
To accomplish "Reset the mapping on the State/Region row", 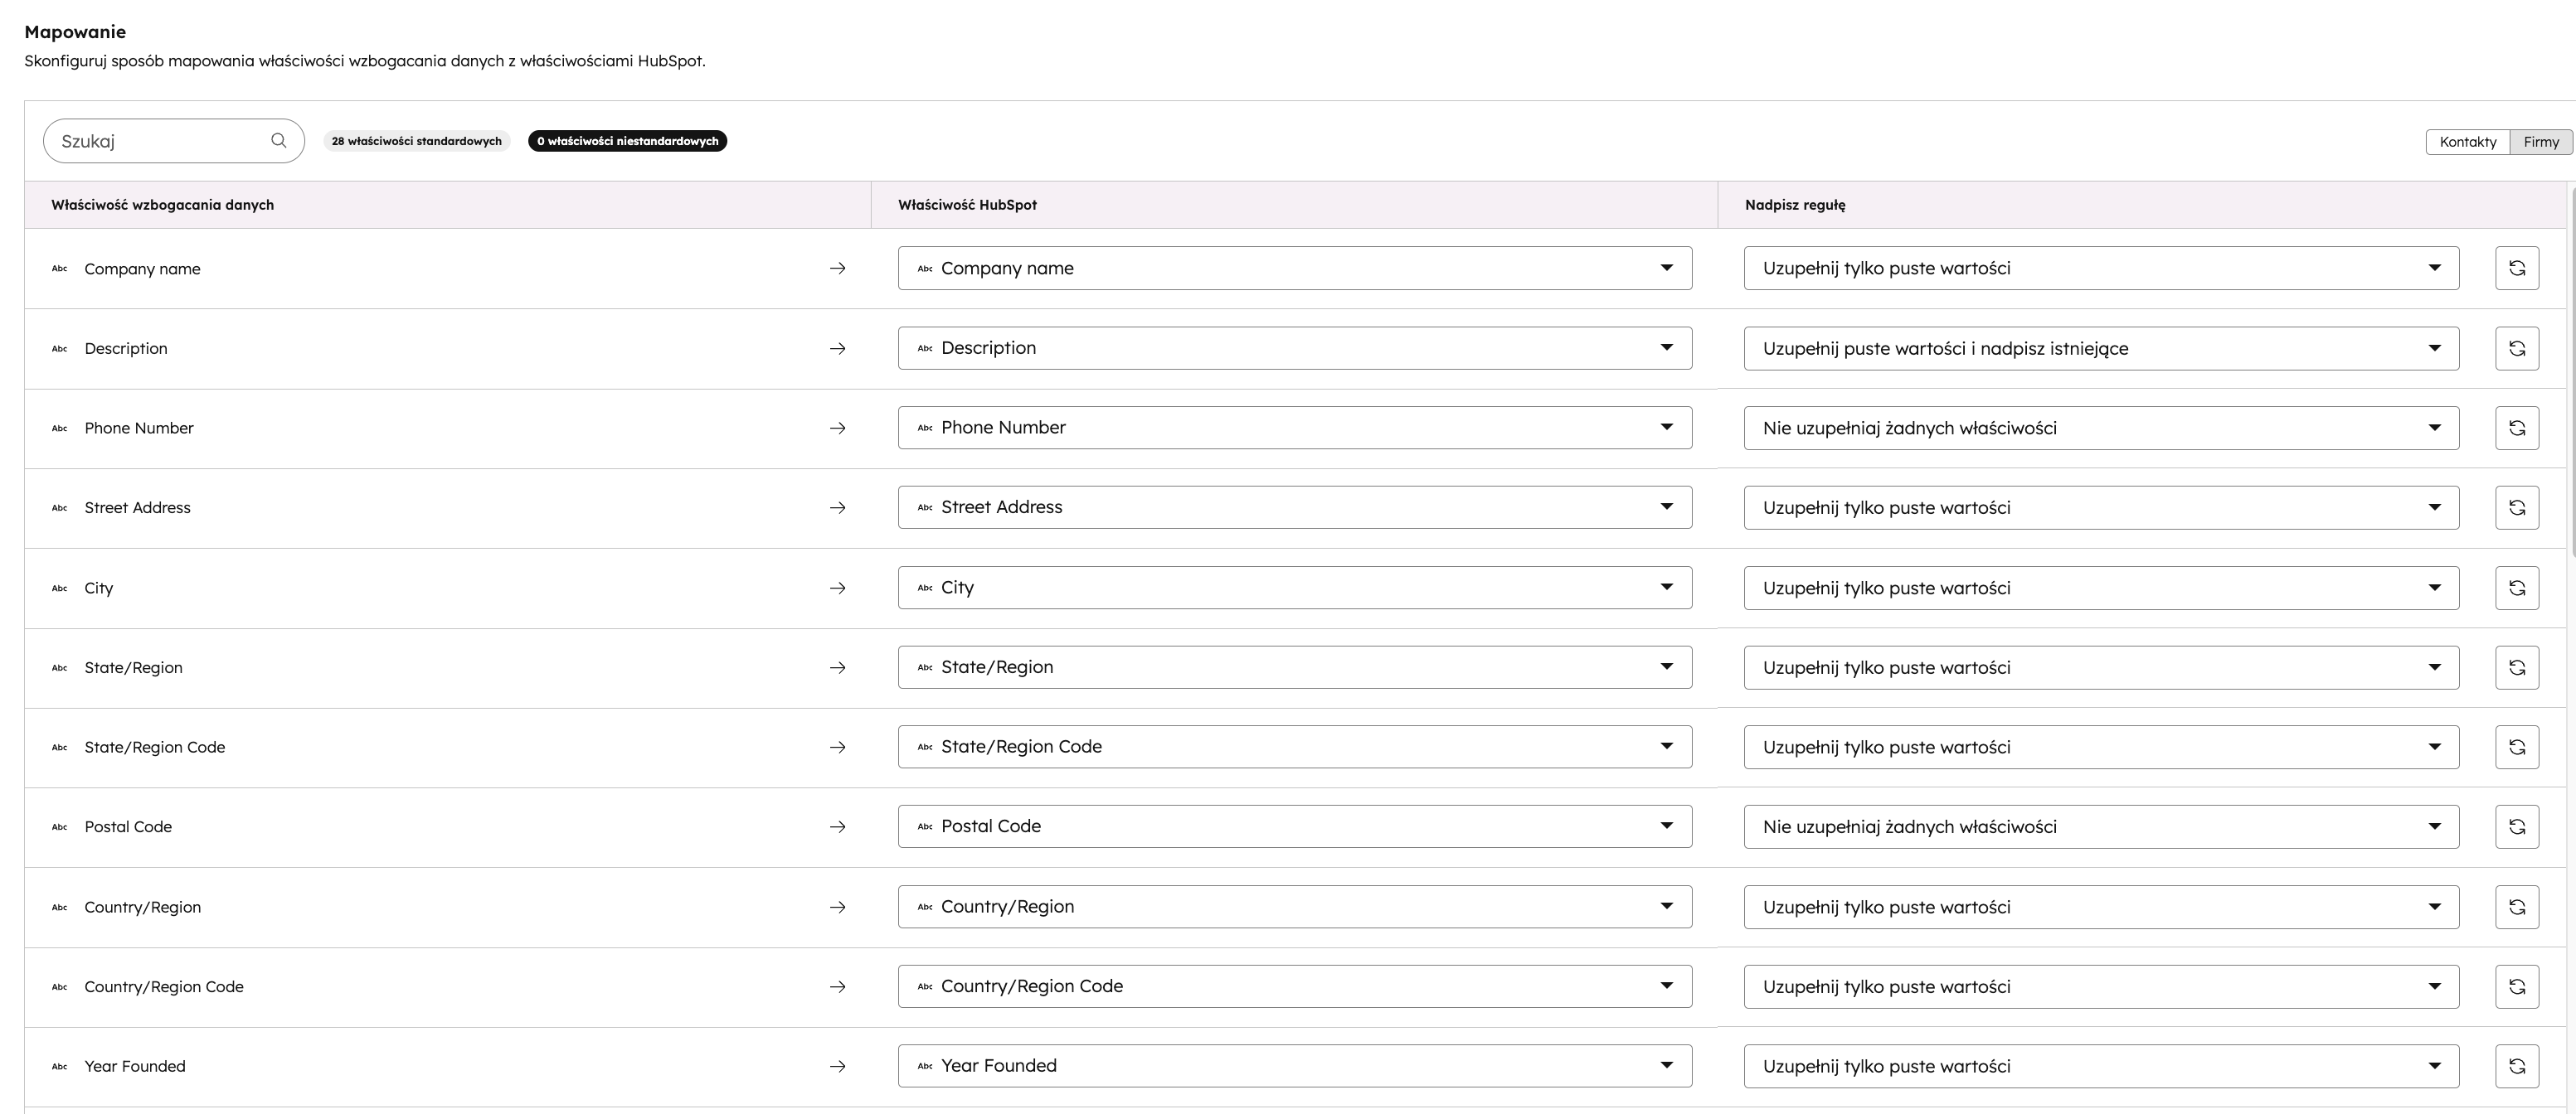I will coord(2516,667).
